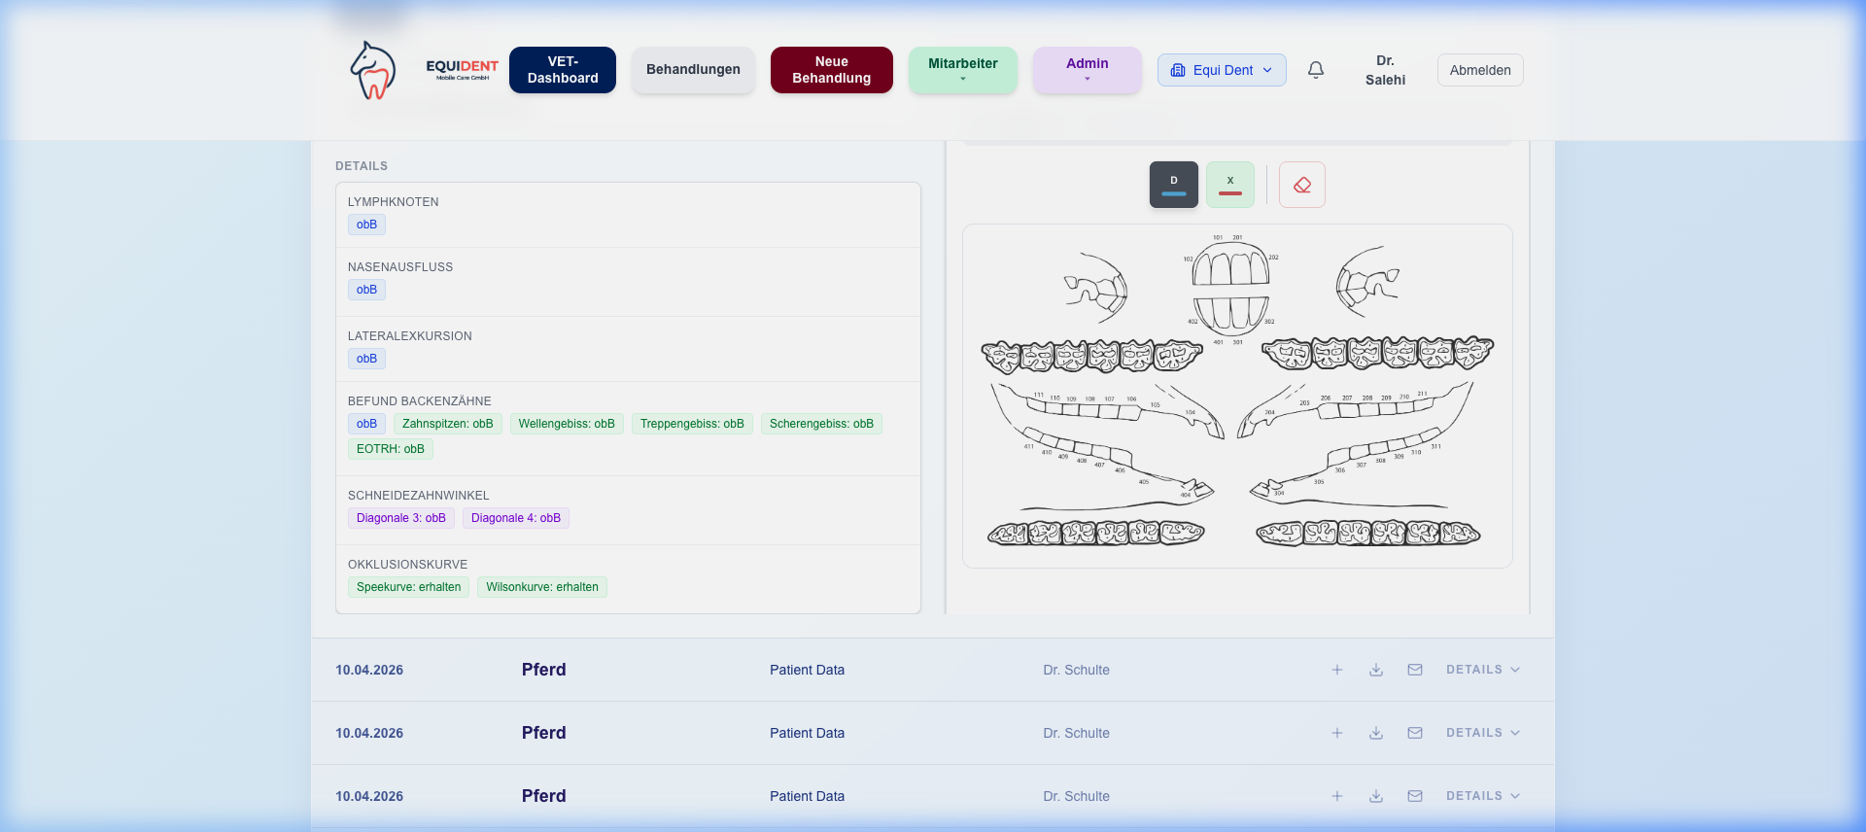Click the envelope icon in the third treatment row
Image resolution: width=1866 pixels, height=832 pixels.
pyautogui.click(x=1415, y=796)
